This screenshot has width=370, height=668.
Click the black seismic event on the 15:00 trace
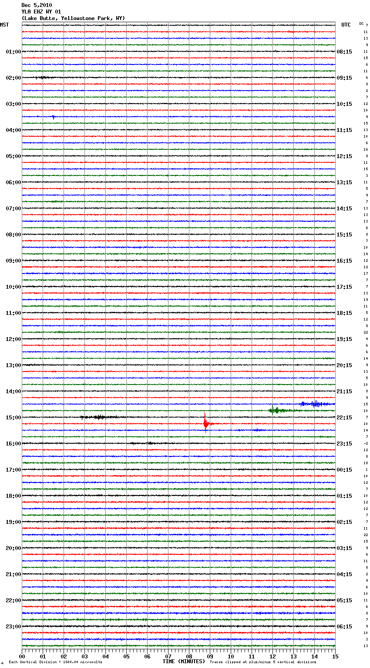point(99,417)
